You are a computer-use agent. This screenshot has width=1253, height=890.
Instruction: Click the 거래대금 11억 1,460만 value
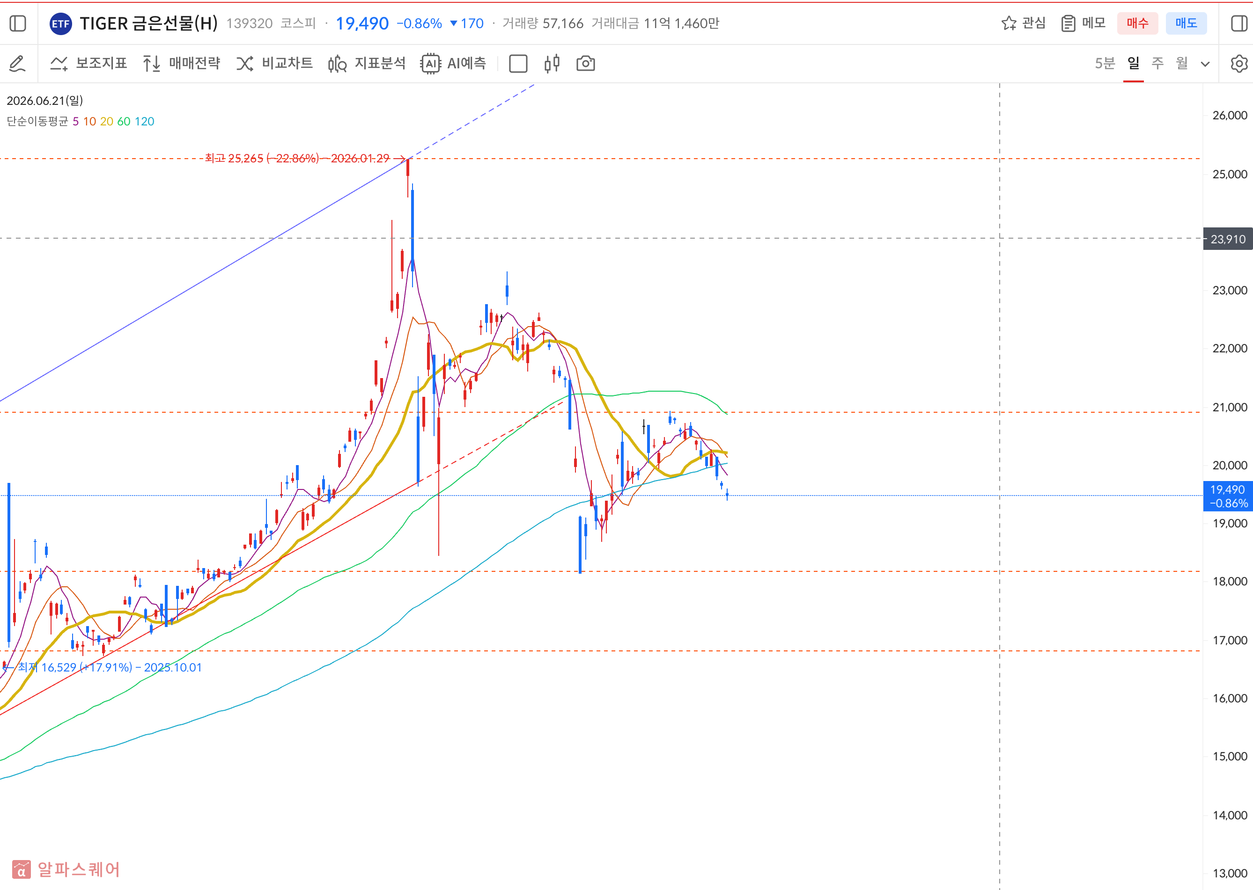(x=655, y=23)
